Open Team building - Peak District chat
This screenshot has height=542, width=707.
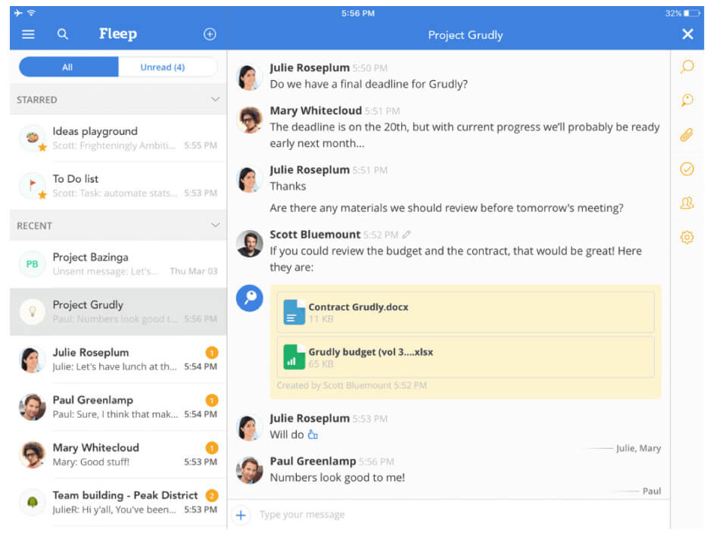pyautogui.click(x=118, y=503)
